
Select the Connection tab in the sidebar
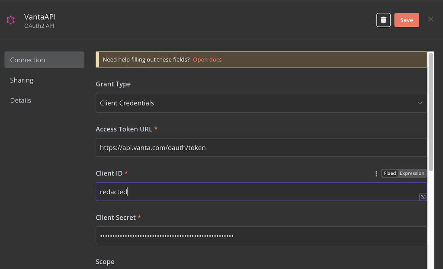pos(27,59)
